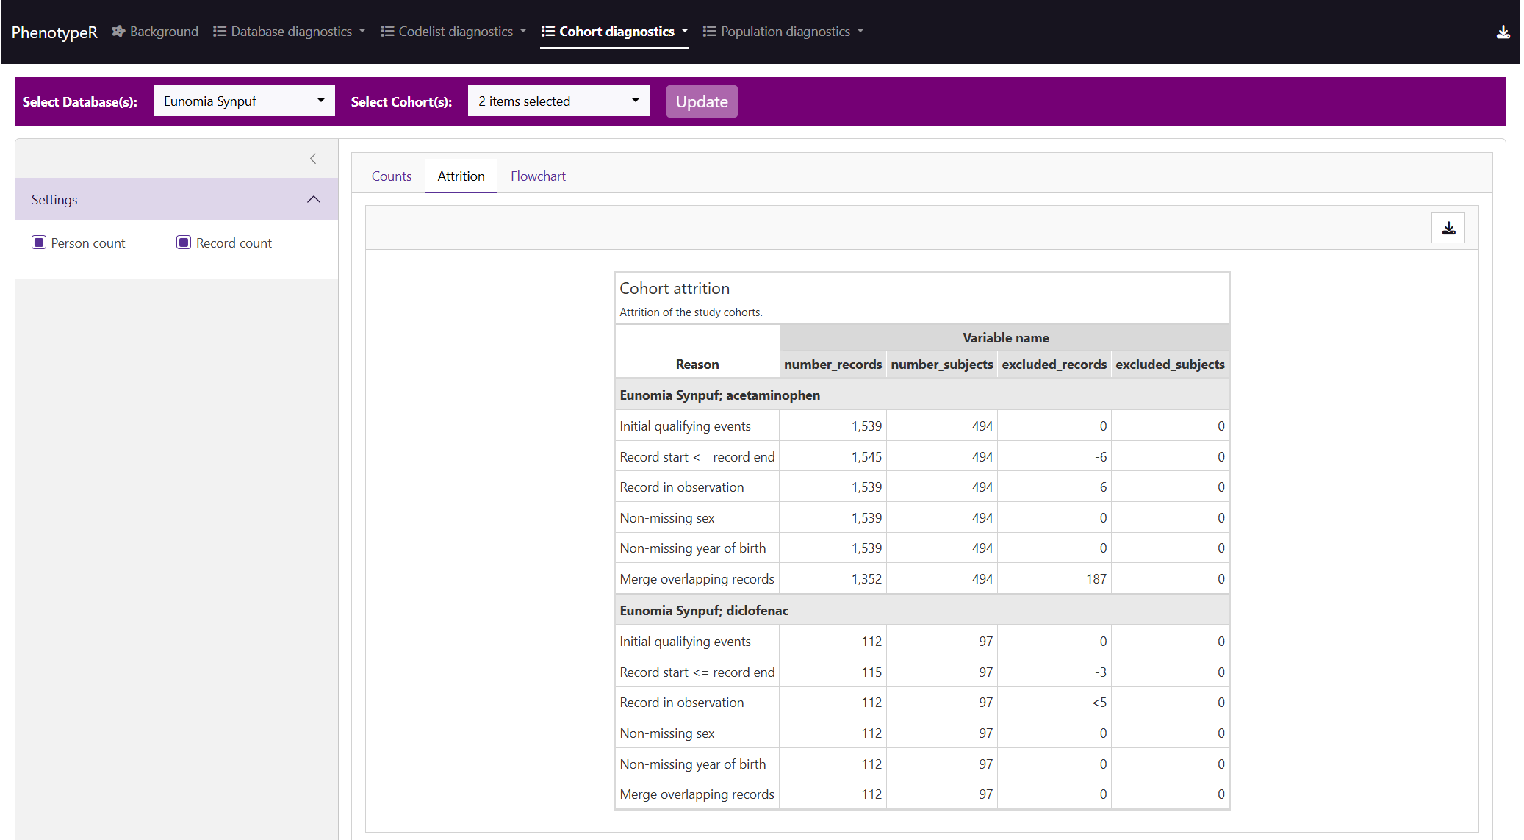Switch to the Counts tab

click(391, 176)
